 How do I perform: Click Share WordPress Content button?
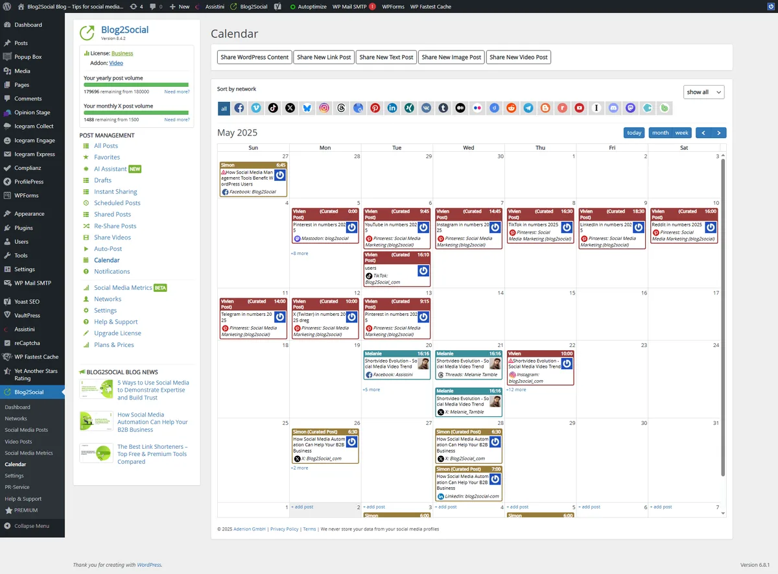255,57
